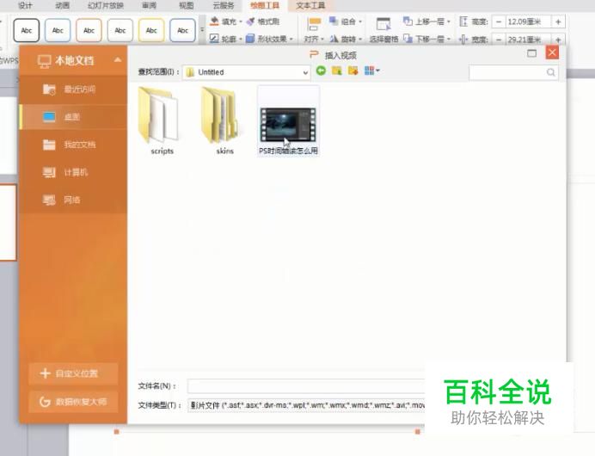
Task: Open the 审阅 ribbon tab
Action: click(149, 5)
